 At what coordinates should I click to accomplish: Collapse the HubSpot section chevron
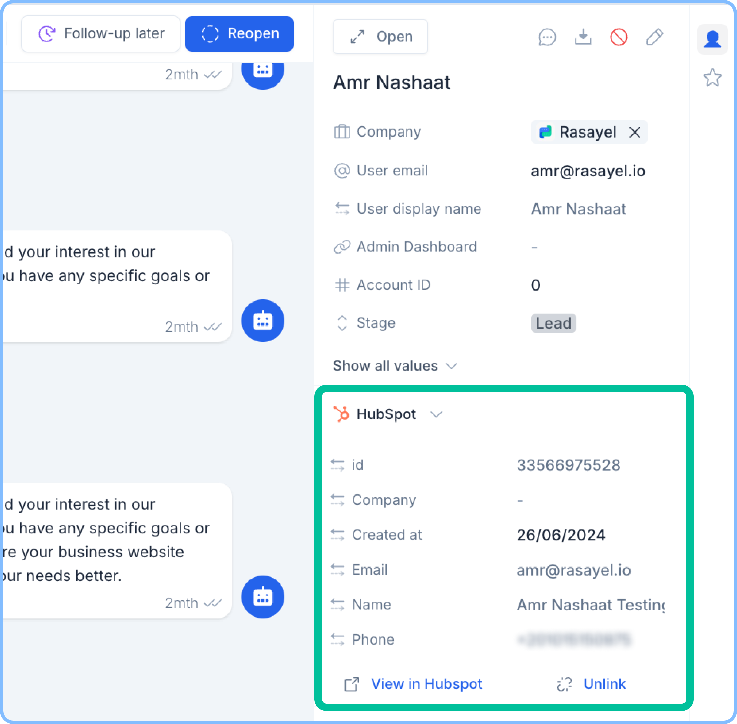click(436, 414)
